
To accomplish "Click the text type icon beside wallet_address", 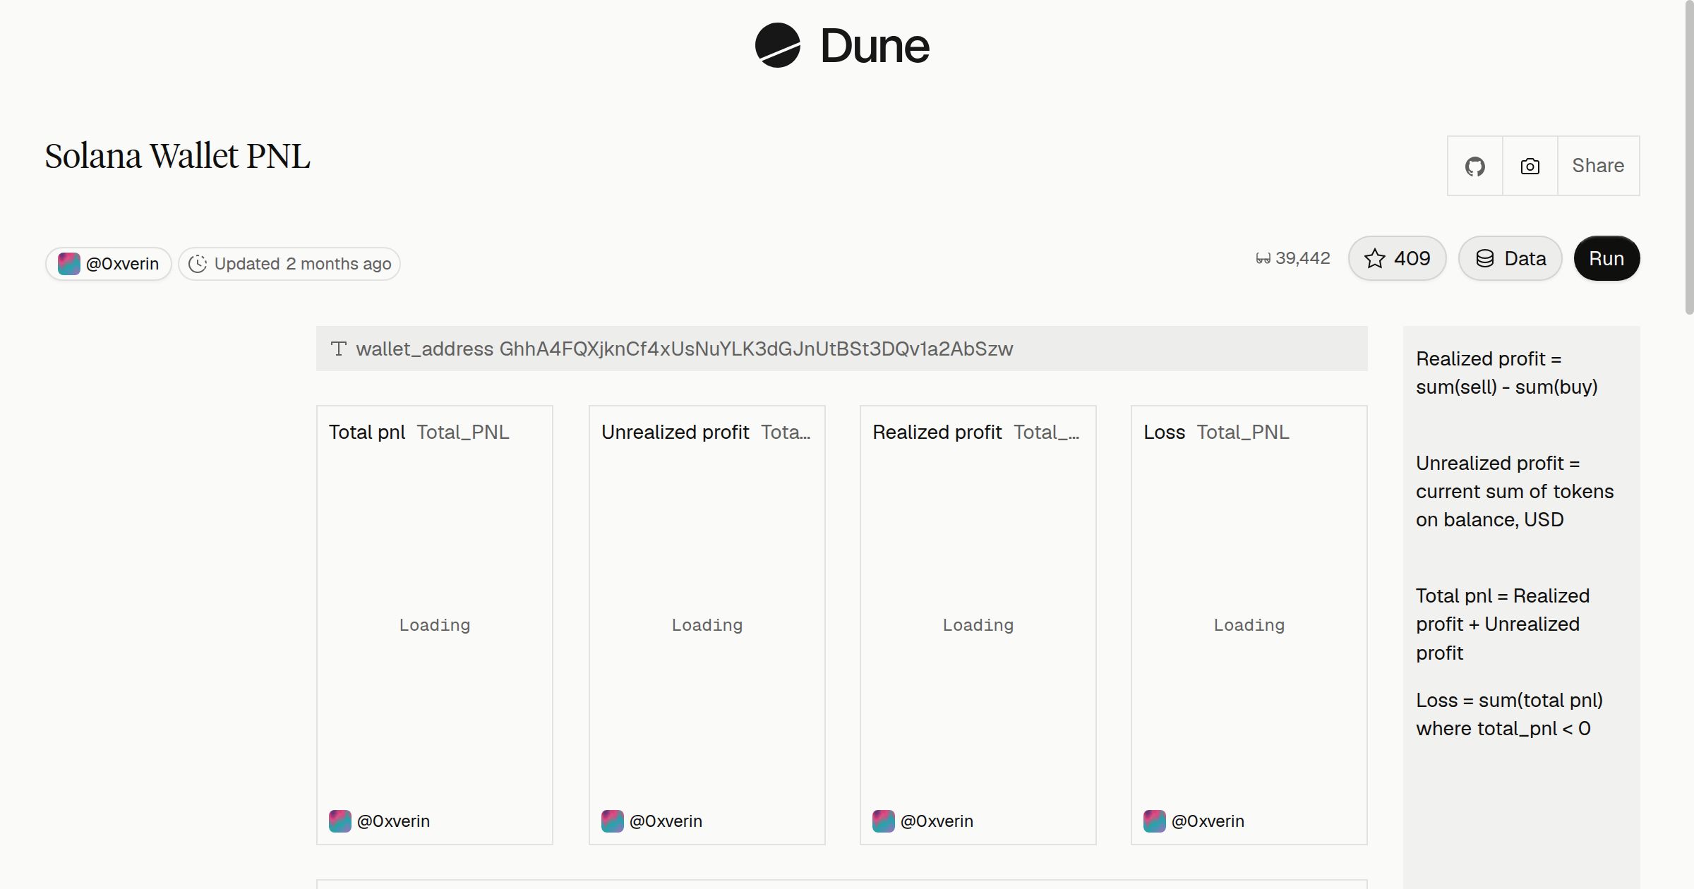I will click(339, 349).
